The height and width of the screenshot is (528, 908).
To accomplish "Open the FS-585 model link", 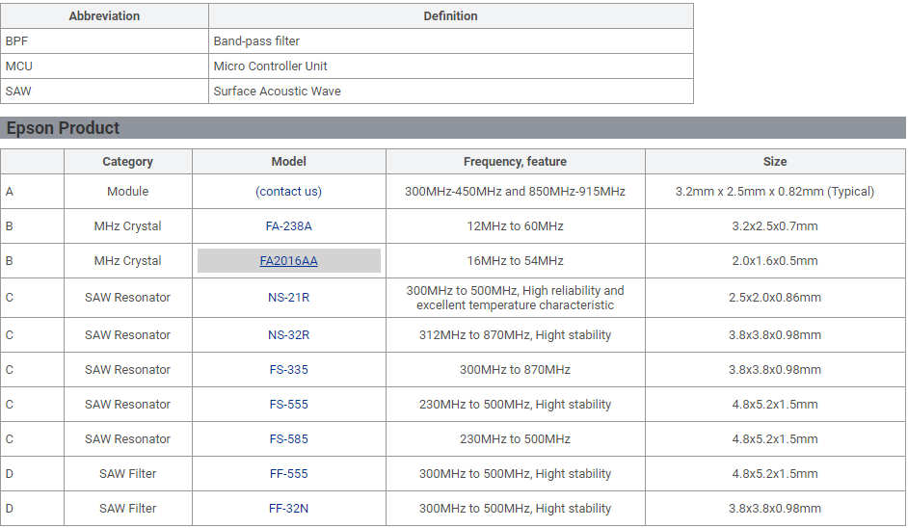I will click(x=288, y=439).
